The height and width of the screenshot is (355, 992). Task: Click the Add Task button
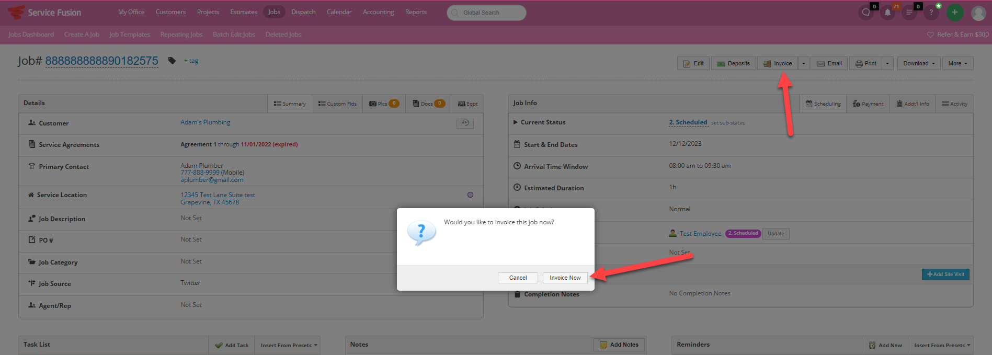click(232, 345)
